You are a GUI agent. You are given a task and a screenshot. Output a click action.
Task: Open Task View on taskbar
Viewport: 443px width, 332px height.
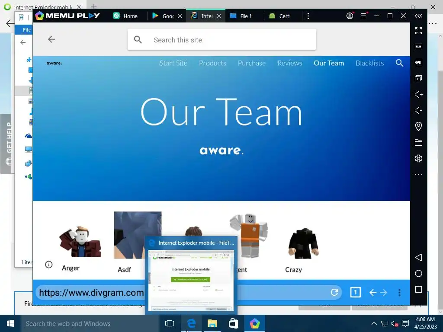pos(170,323)
